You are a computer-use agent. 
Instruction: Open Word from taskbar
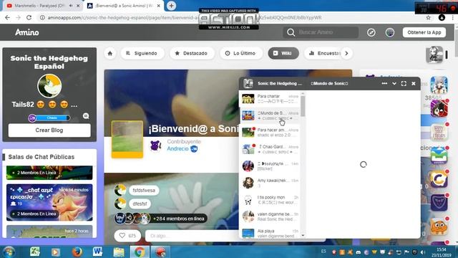tap(98, 252)
